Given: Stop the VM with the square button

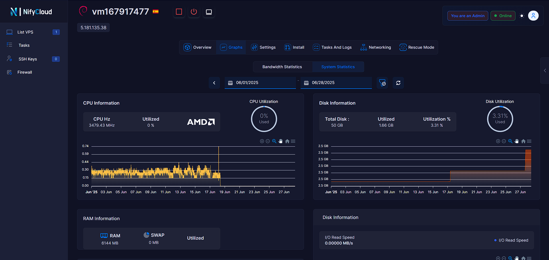Looking at the screenshot, I should pyautogui.click(x=179, y=12).
